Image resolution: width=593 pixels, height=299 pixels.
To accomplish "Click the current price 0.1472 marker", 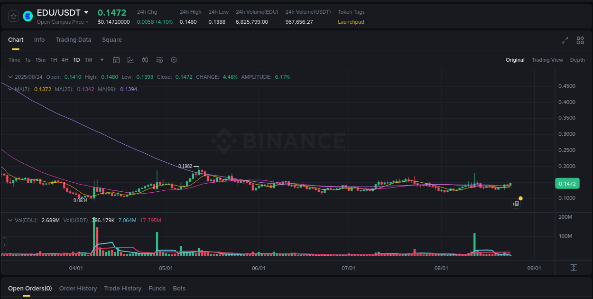I will click(x=567, y=183).
